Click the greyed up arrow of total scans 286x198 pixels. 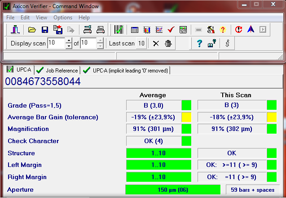pos(100,40)
